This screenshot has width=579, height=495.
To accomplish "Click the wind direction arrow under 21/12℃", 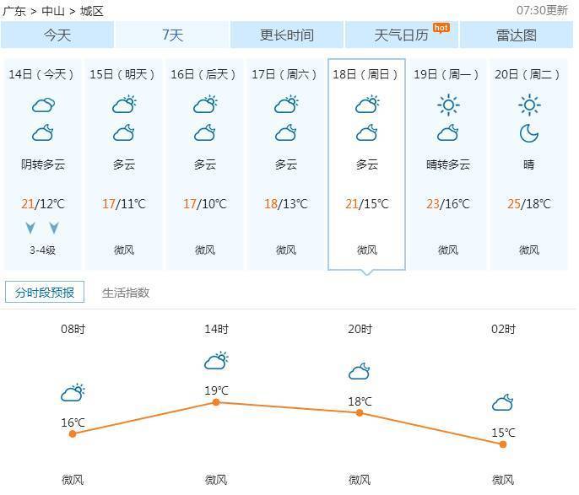I will (x=31, y=228).
